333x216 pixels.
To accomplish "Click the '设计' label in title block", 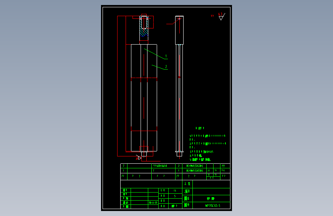I will (126, 203).
